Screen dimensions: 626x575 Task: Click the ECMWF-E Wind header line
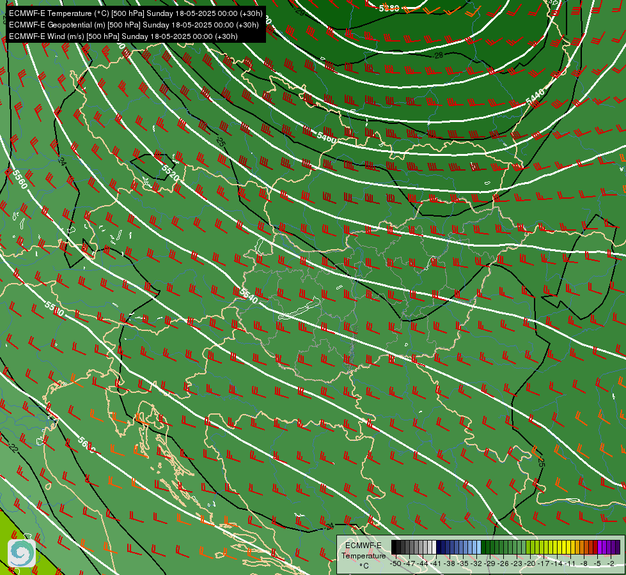pos(123,36)
